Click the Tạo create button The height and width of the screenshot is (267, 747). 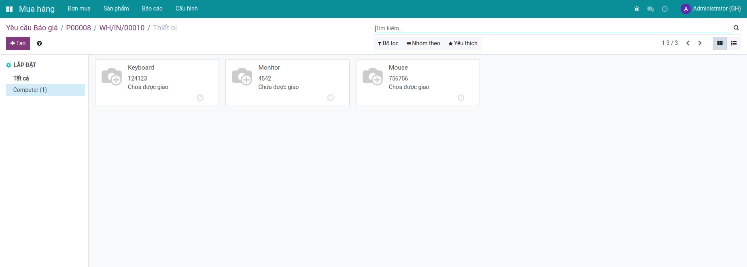pyautogui.click(x=18, y=43)
